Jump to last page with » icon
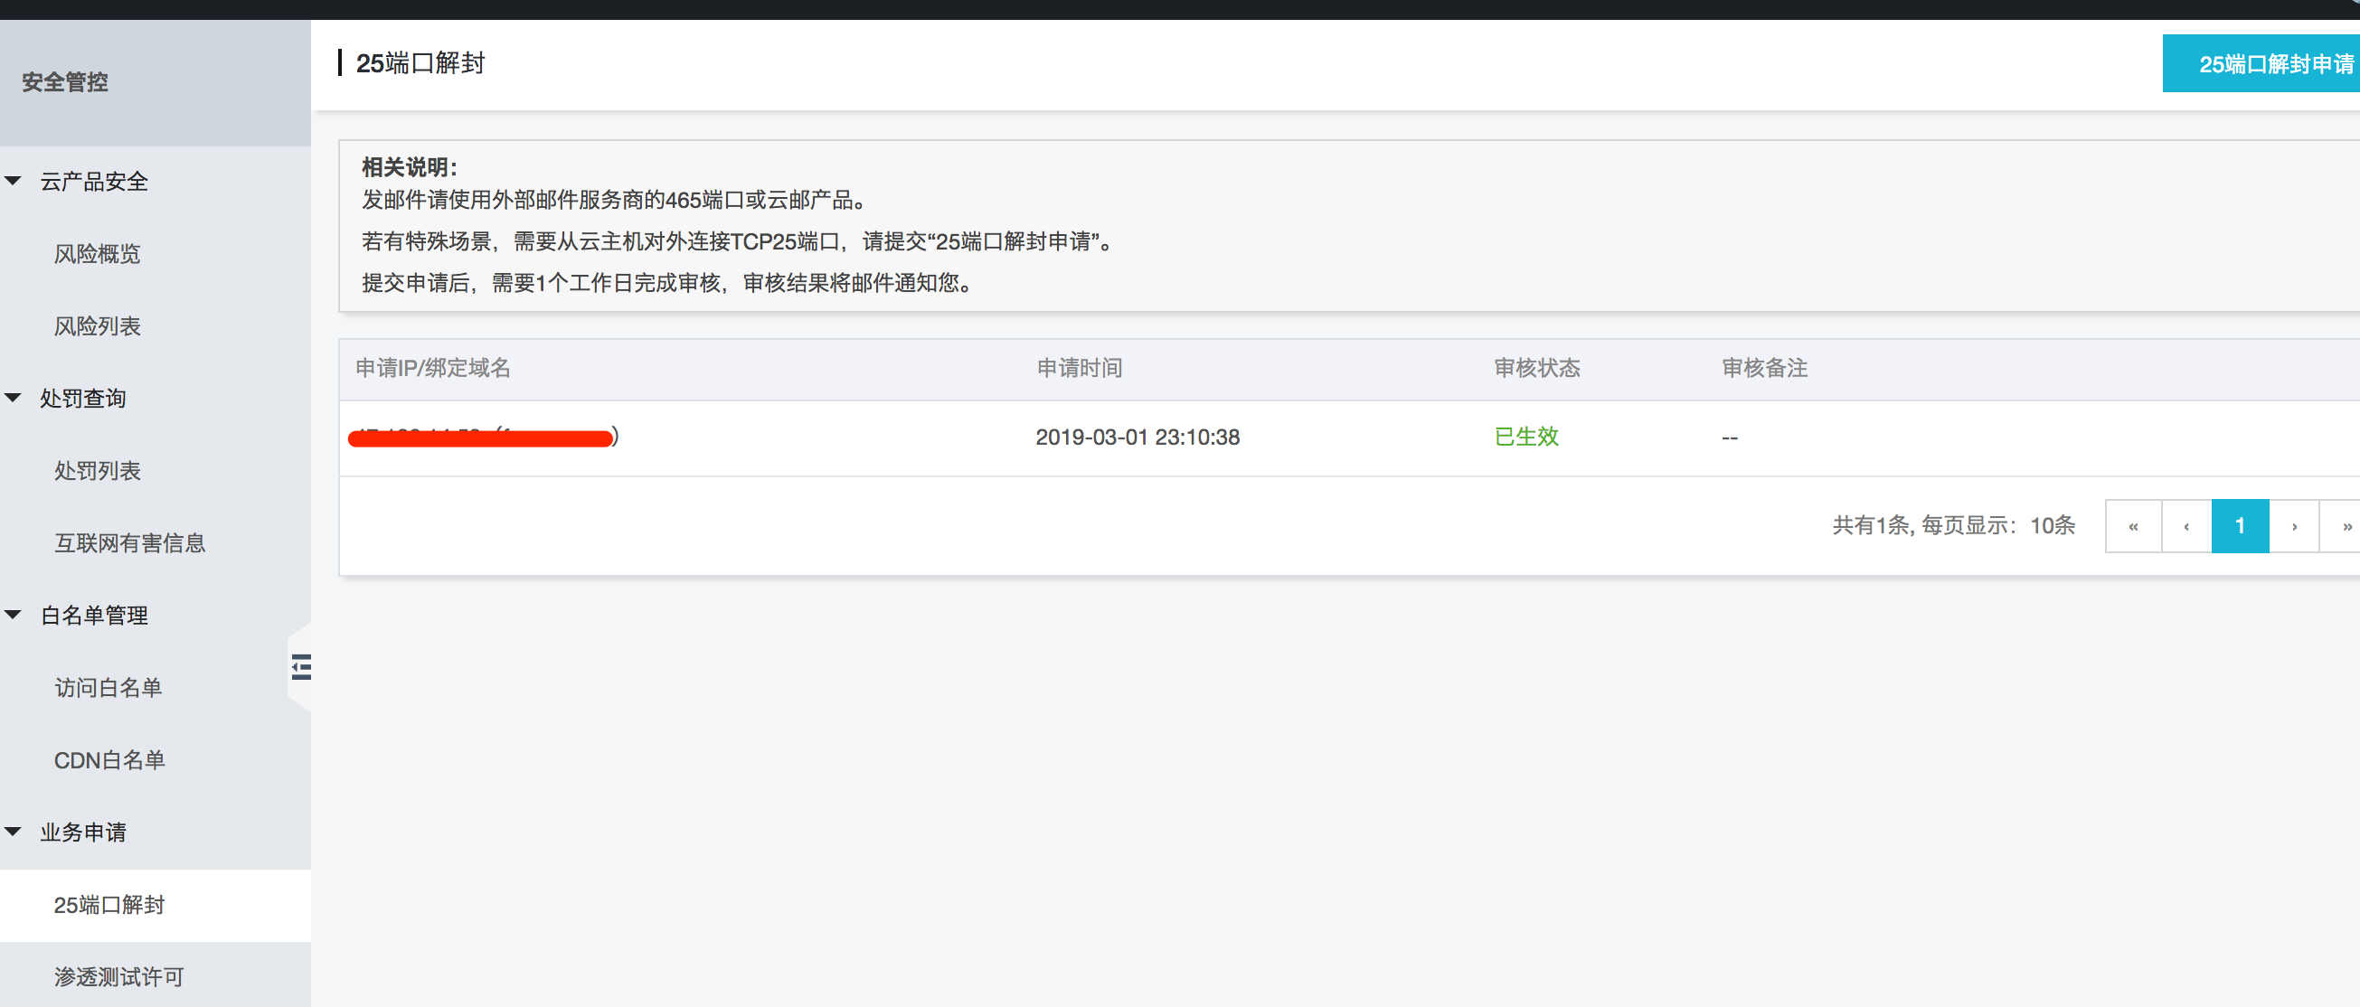2360x1007 pixels. 2344,526
